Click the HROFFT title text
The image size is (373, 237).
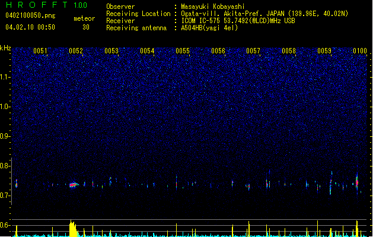click(x=37, y=5)
